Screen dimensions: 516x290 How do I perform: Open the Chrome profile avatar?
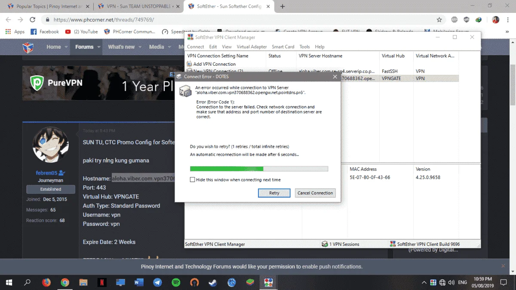click(495, 20)
